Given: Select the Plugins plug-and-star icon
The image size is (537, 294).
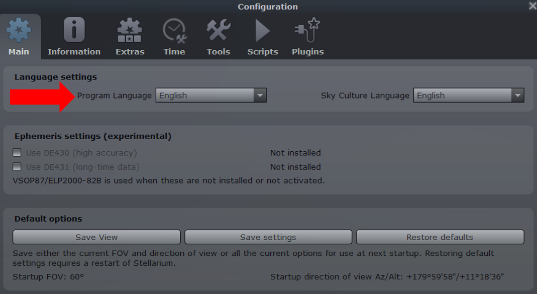Looking at the screenshot, I should tap(307, 30).
